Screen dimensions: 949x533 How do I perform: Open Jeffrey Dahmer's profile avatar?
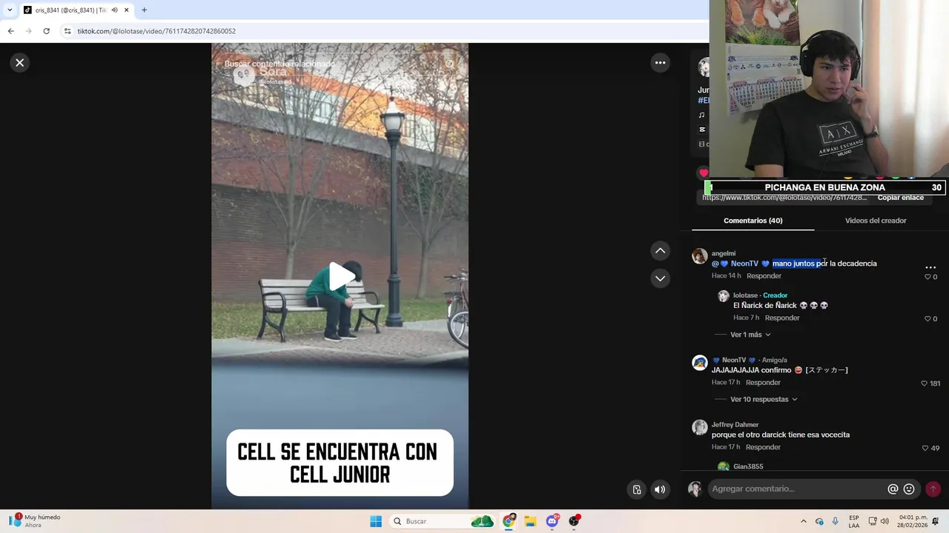[699, 427]
